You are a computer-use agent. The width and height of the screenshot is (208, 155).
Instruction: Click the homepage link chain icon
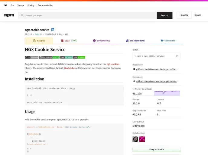click(x=134, y=81)
